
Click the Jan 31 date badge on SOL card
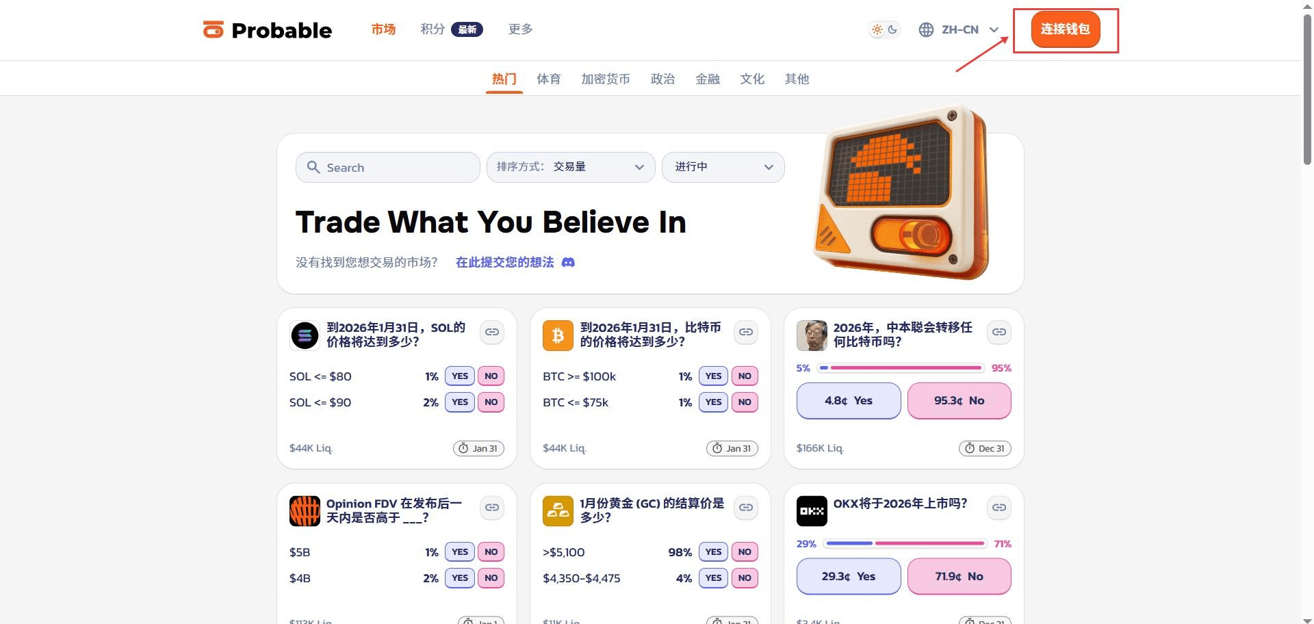point(478,448)
